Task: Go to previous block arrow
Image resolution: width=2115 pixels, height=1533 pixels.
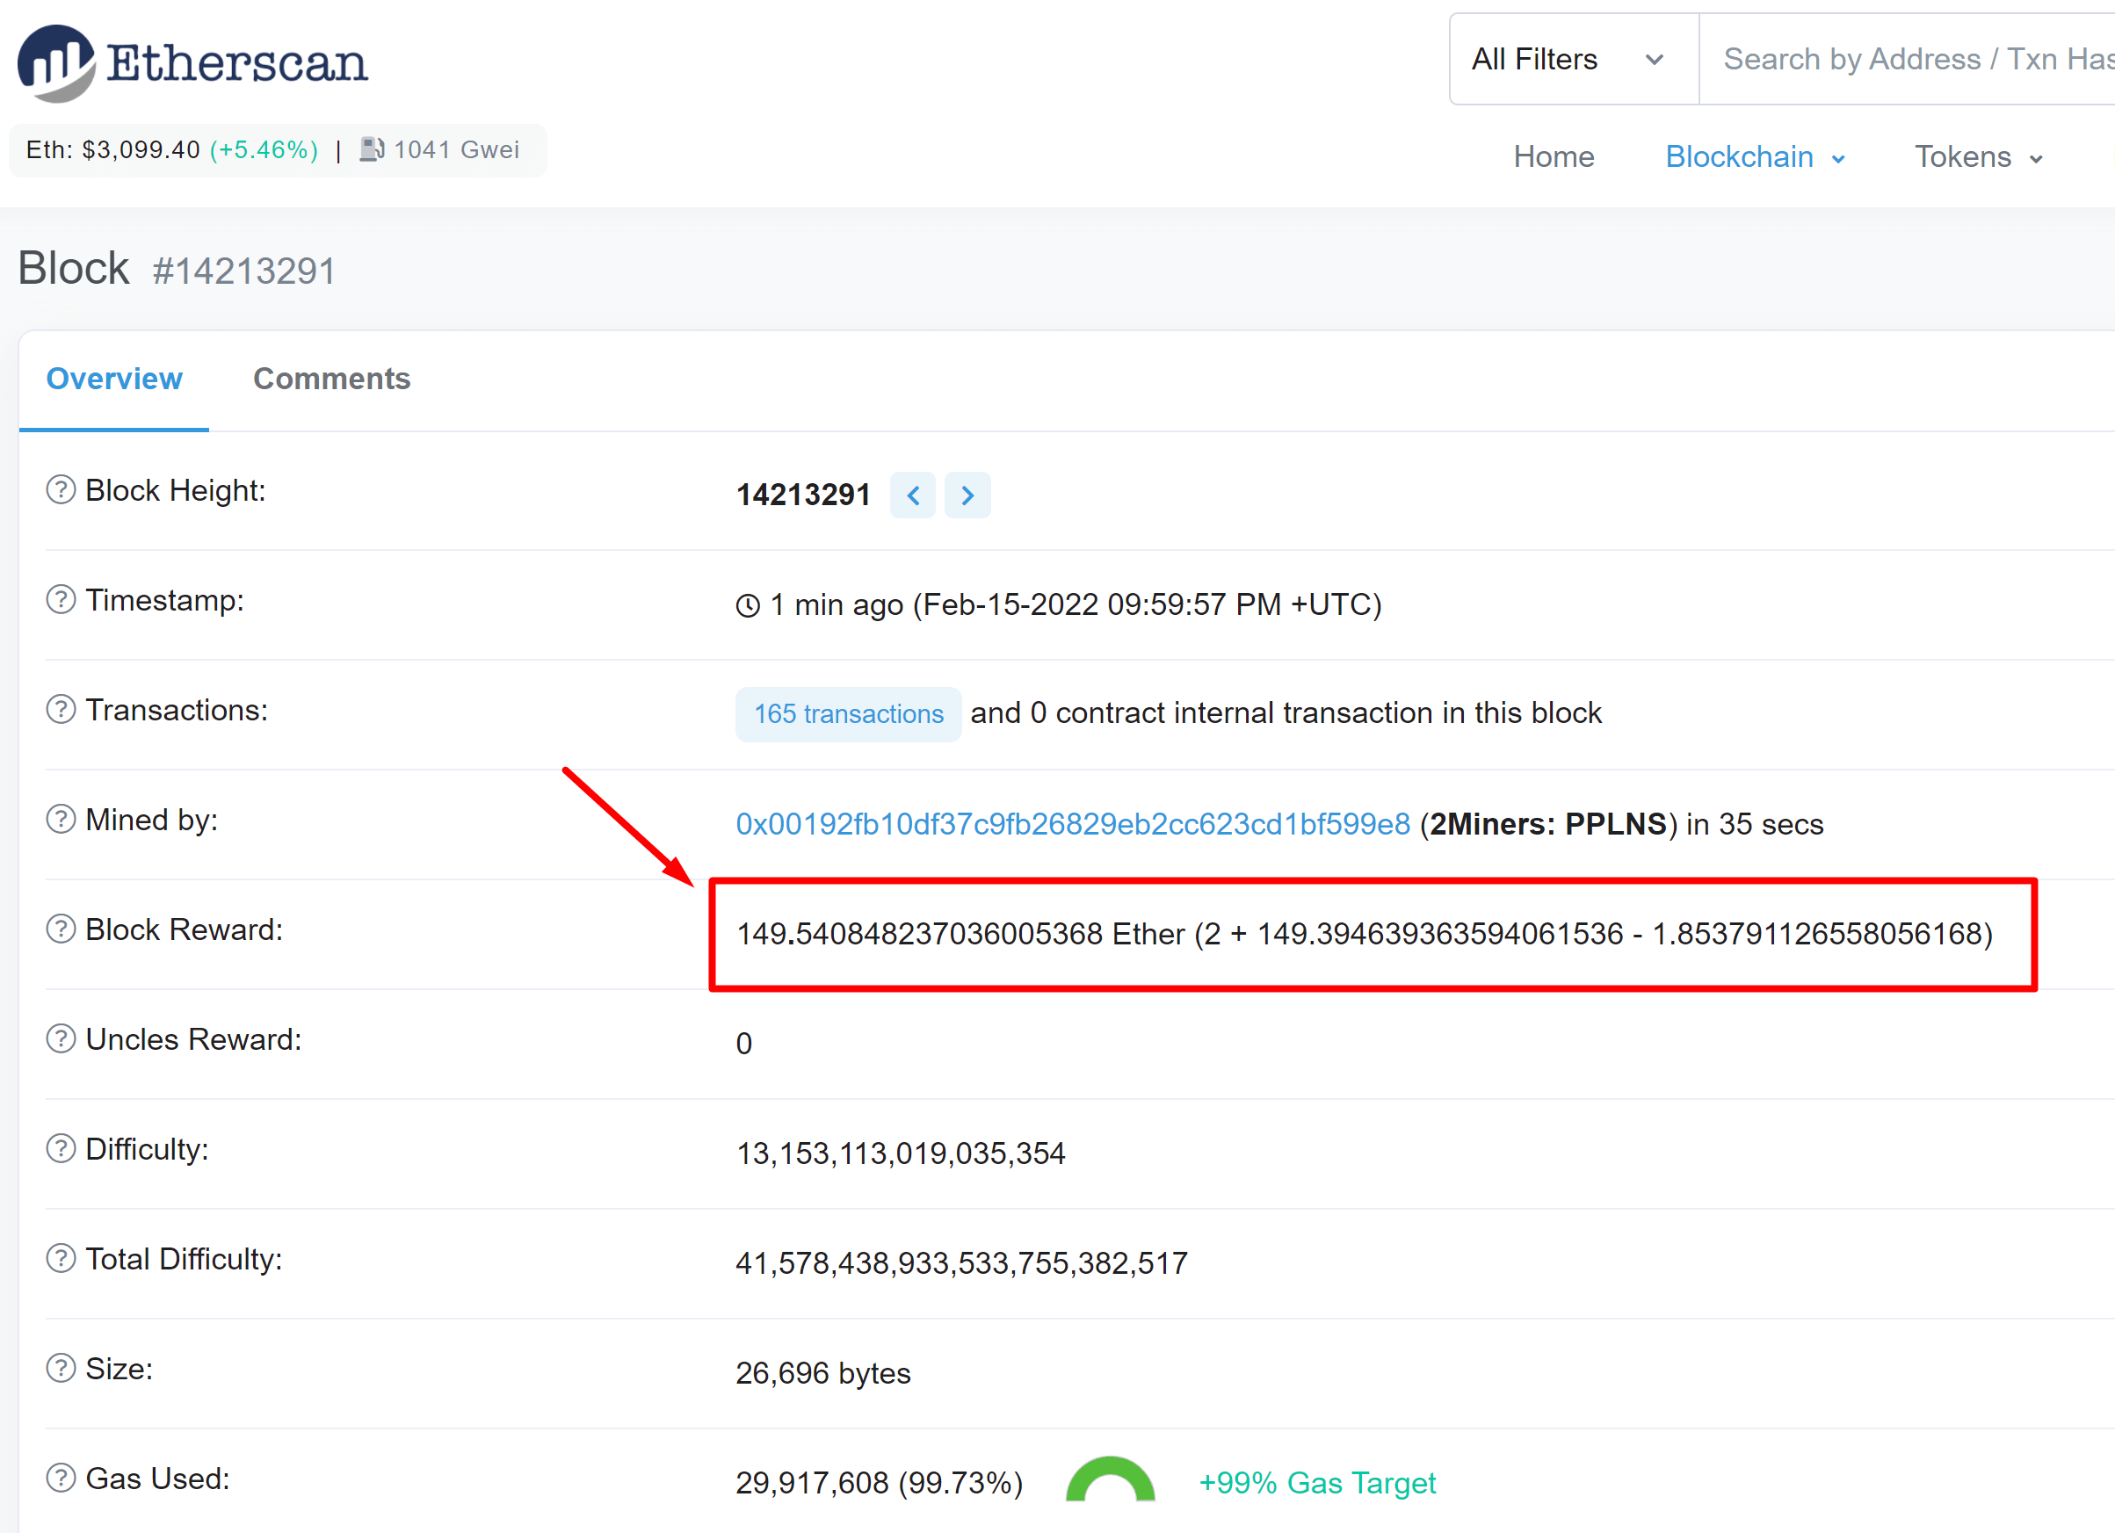Action: [x=913, y=495]
